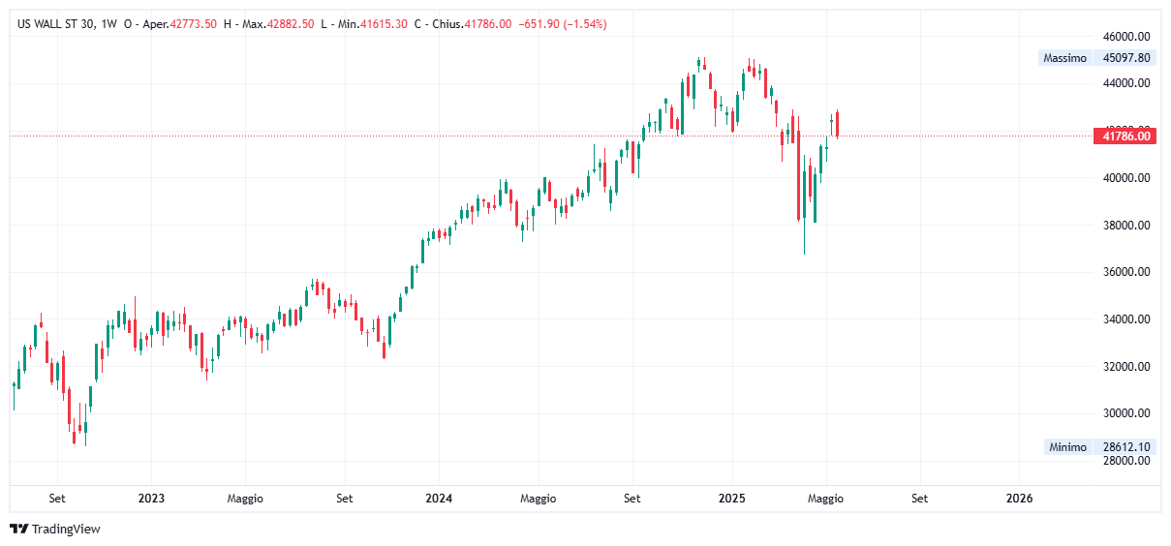Click the 40000.00 price axis label

[1126, 178]
